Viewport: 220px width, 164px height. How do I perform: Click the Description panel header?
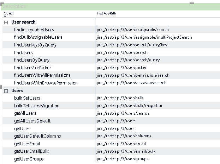coord(111,6)
